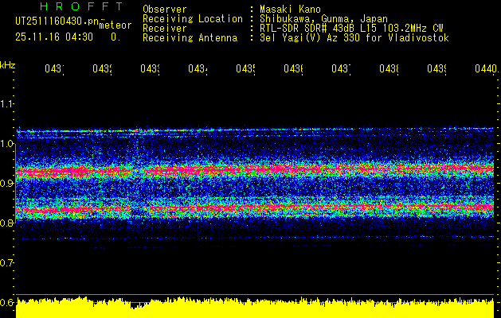
Task: Click the 0439 time marker
Action: 437,69
